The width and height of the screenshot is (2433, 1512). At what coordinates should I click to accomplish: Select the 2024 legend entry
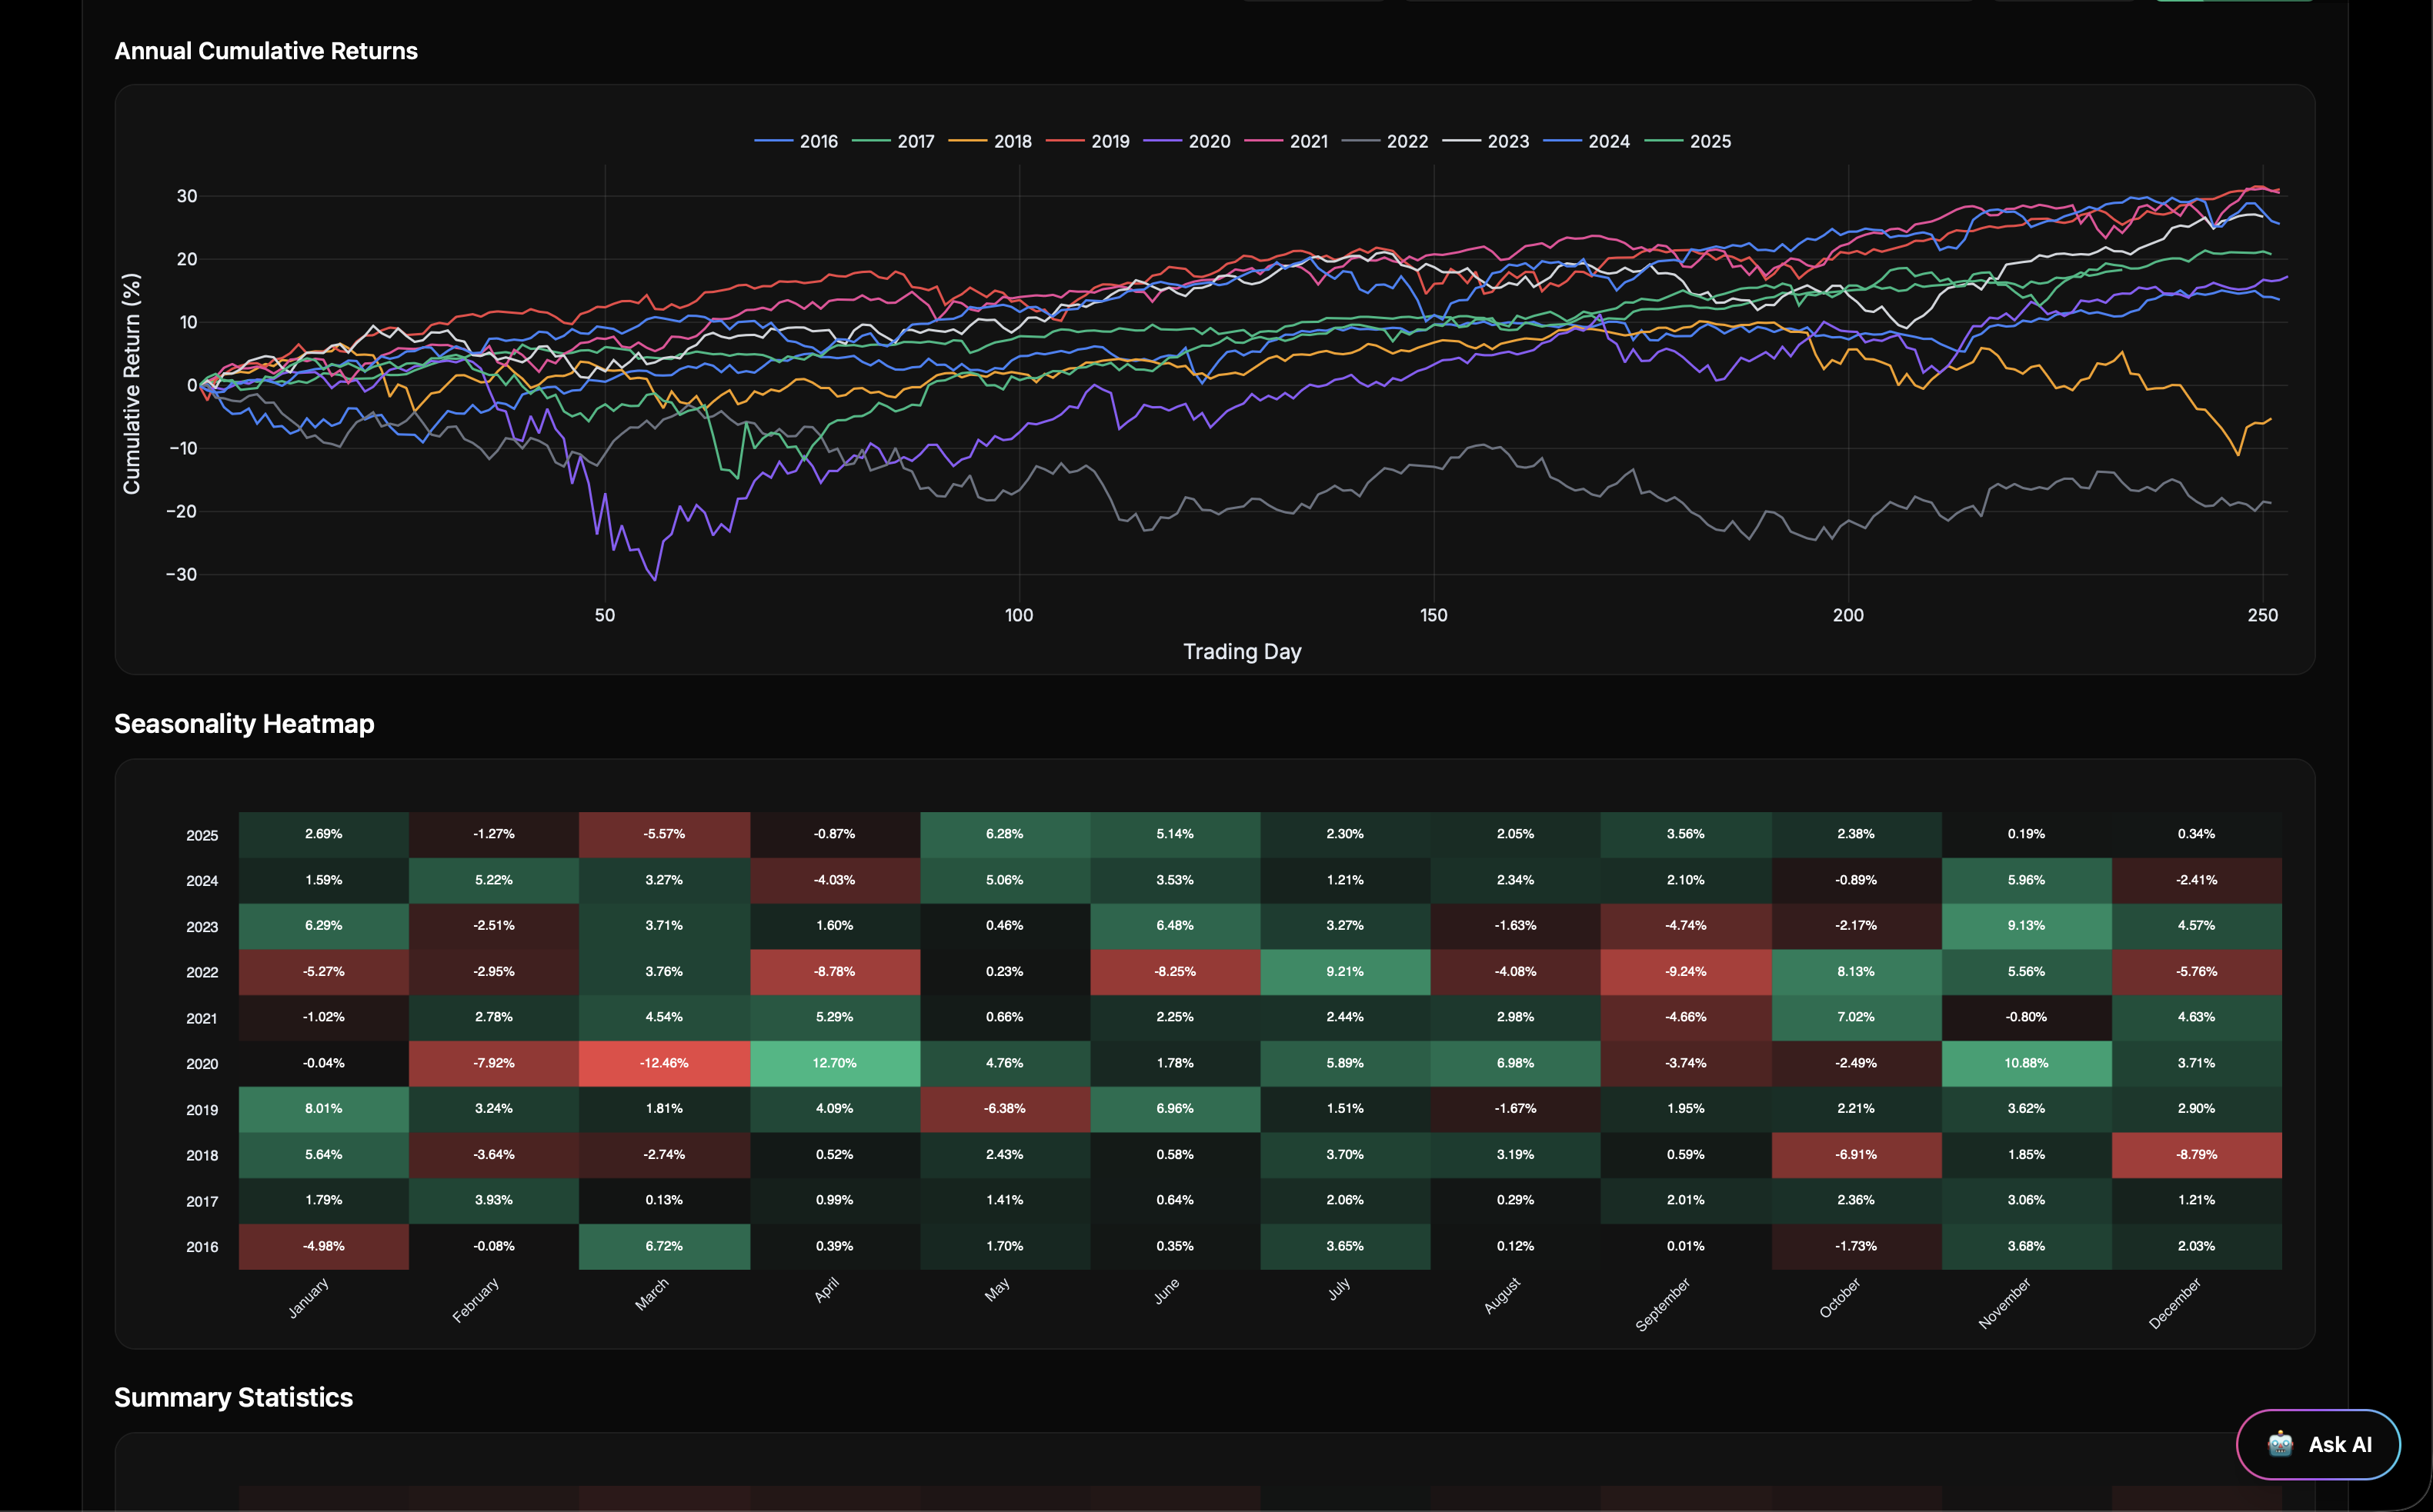1604,141
